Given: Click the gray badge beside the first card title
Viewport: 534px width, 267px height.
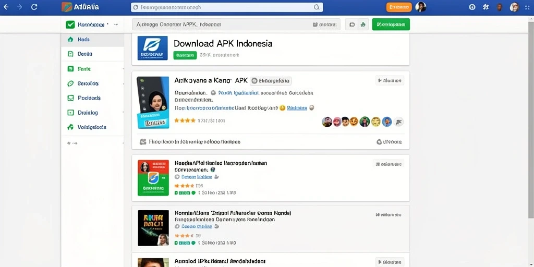Looking at the screenshot, I should click(271, 81).
